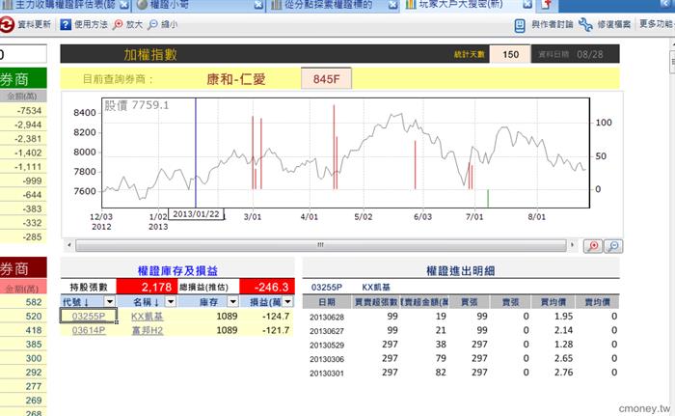Select the 300 amount cell
The image size is (675, 416).
coord(23,358)
